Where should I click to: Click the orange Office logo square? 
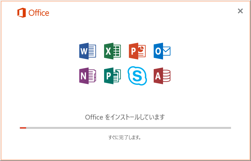(x=22, y=13)
